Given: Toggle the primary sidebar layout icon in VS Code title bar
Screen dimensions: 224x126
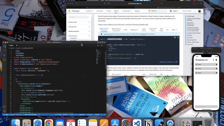Looking at the screenshot, I should pyautogui.click(x=98, y=42).
